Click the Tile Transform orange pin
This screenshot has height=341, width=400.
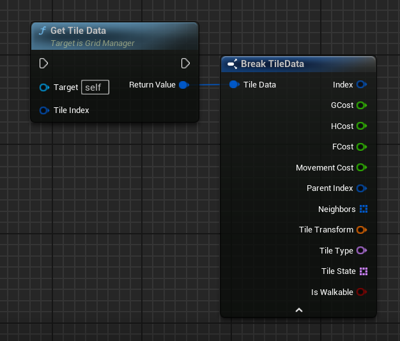coord(361,230)
